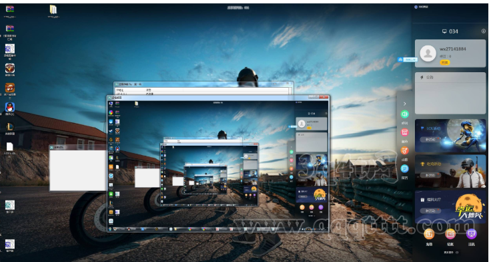Screen dimensions: 489x262
Task: Click the green call-service icon in side strip
Action: click(404, 114)
